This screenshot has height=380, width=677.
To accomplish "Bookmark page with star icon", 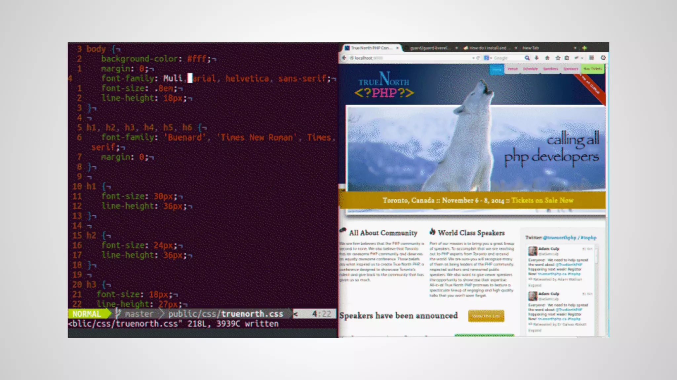I will (558, 58).
